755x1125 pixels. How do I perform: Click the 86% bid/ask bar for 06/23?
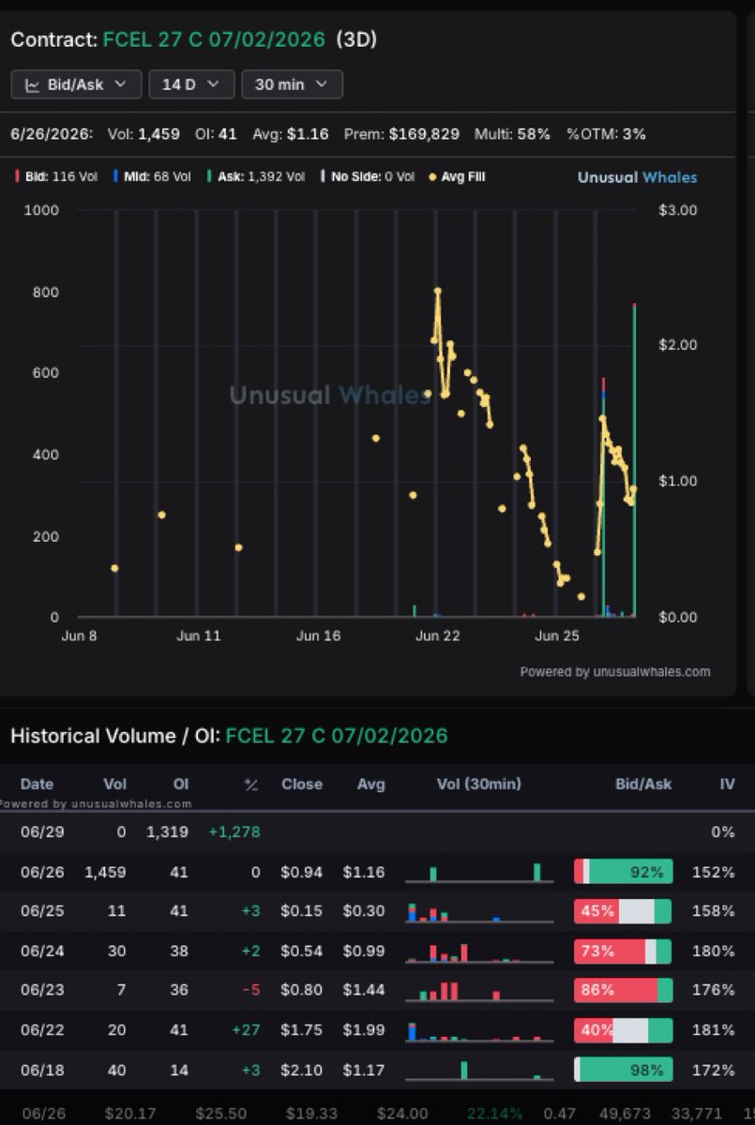pos(624,990)
